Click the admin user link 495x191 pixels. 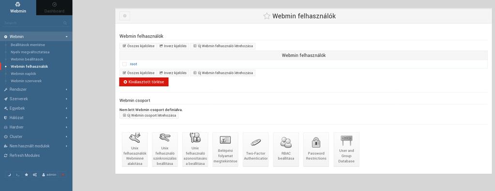[49, 175]
